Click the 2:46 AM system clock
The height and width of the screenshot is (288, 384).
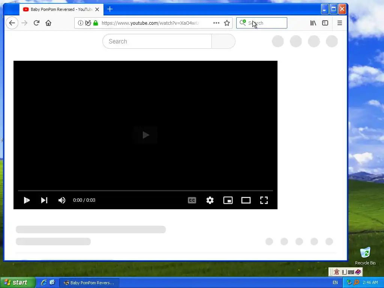370,283
